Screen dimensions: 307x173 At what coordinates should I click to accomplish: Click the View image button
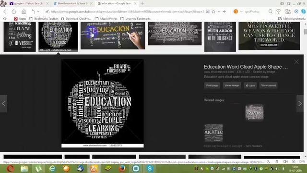tap(232, 86)
